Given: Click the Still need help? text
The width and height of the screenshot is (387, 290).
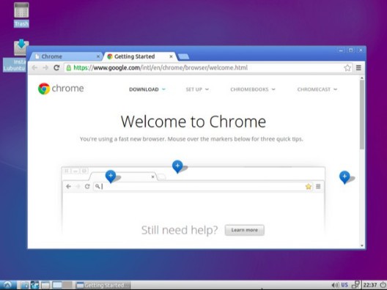Looking at the screenshot, I should [180, 230].
